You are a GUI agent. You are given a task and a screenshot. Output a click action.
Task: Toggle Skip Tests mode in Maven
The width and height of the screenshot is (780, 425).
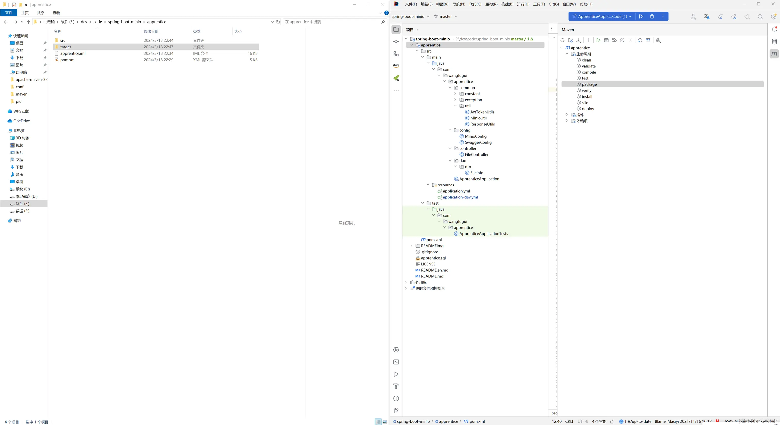[622, 40]
